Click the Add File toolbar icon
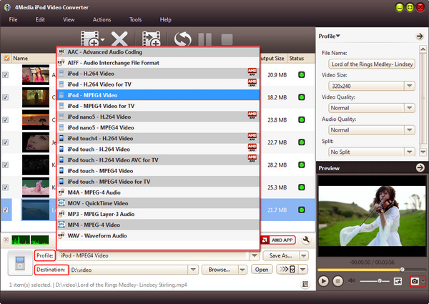This screenshot has width=429, height=304. coord(90,39)
